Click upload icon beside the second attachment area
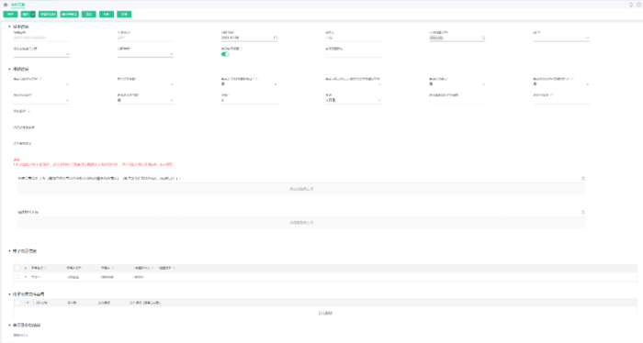Image resolution: width=643 pixels, height=343 pixels. point(582,212)
